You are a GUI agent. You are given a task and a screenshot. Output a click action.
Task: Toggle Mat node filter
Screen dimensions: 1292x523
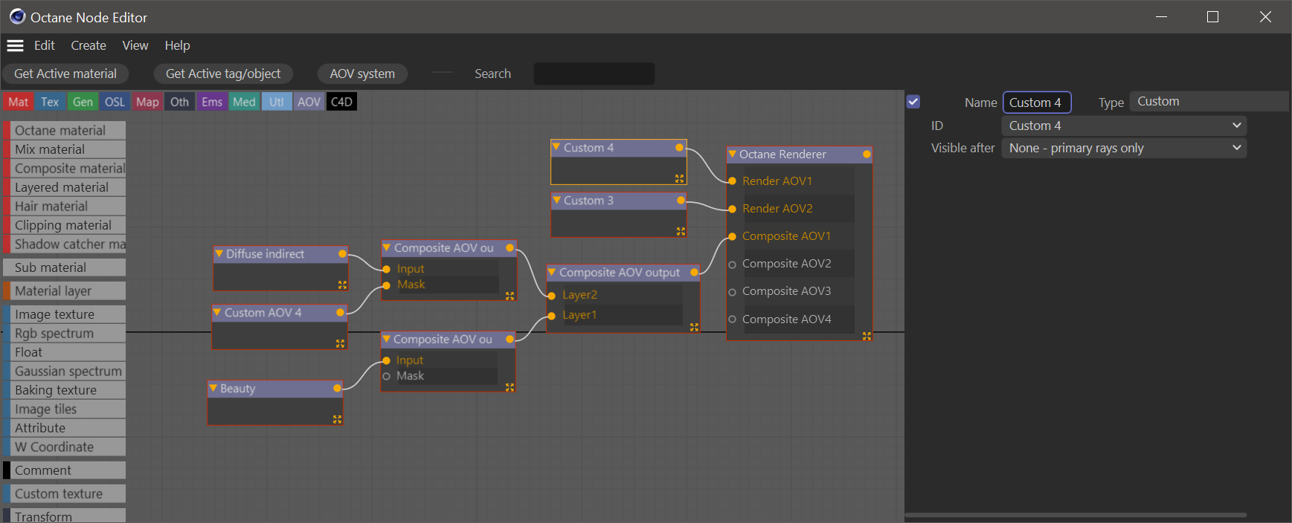point(19,102)
